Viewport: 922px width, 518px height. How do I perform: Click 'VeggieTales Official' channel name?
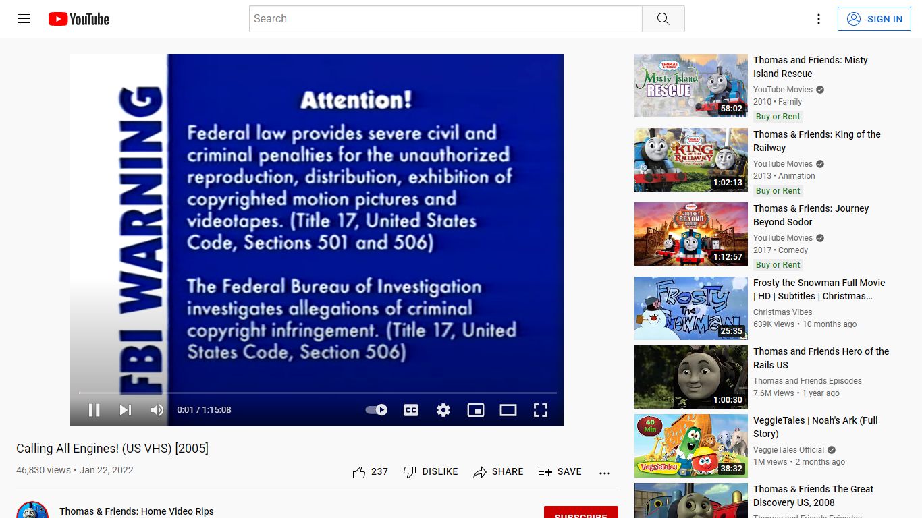coord(789,450)
